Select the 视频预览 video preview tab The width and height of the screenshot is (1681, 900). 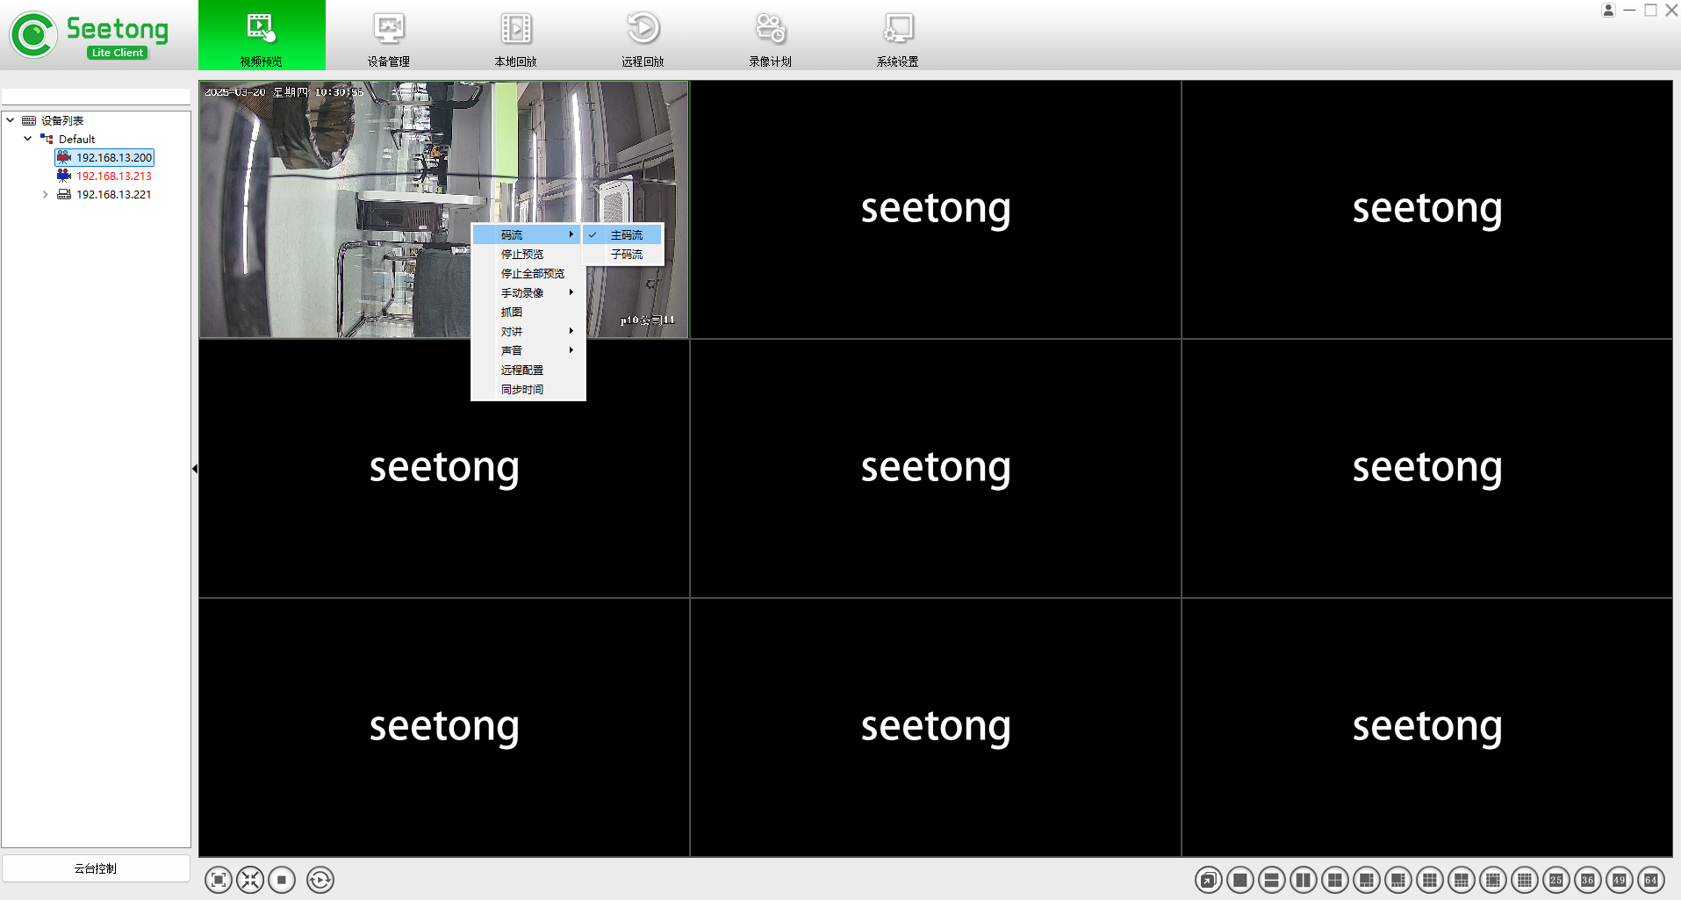(x=262, y=37)
